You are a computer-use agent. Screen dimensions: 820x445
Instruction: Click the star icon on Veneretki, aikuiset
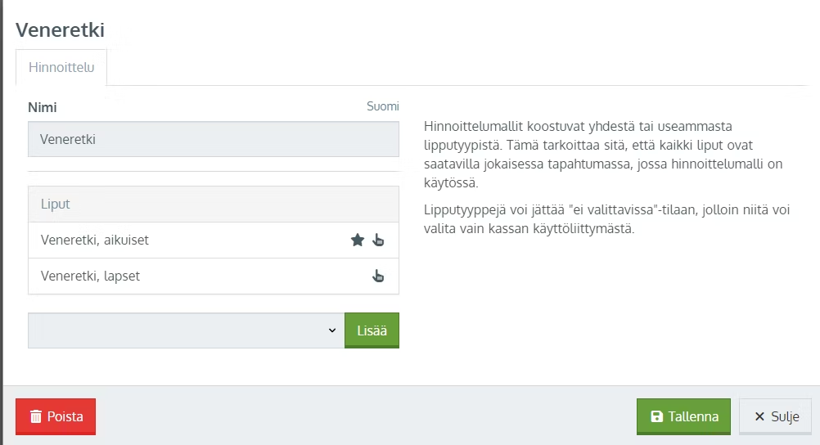pyautogui.click(x=358, y=240)
